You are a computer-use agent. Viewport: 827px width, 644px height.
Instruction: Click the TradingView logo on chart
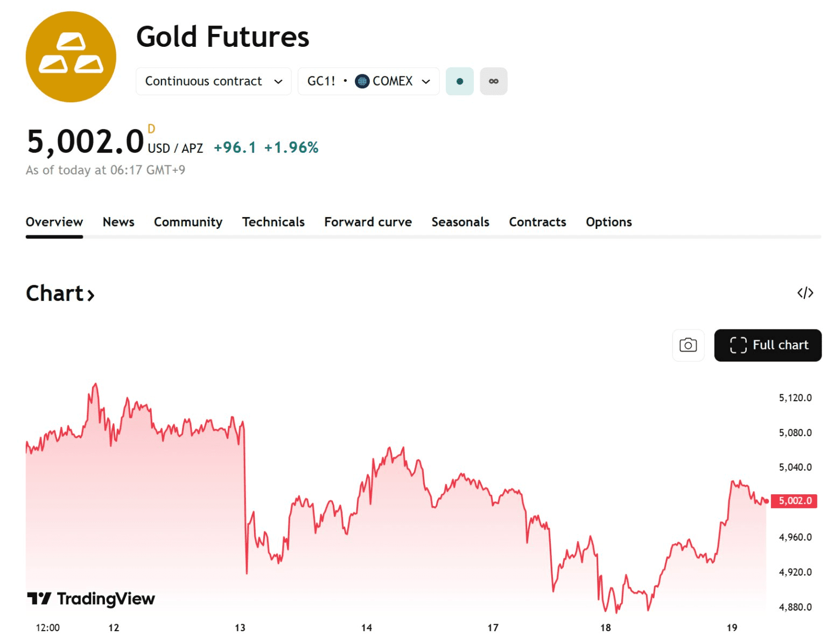[x=91, y=598]
